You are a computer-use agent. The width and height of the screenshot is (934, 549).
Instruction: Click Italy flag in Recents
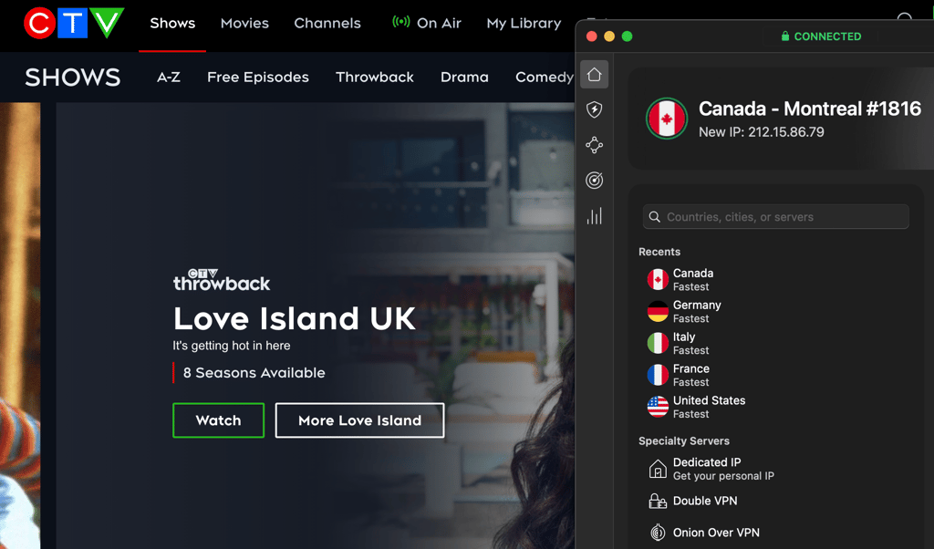(x=658, y=343)
